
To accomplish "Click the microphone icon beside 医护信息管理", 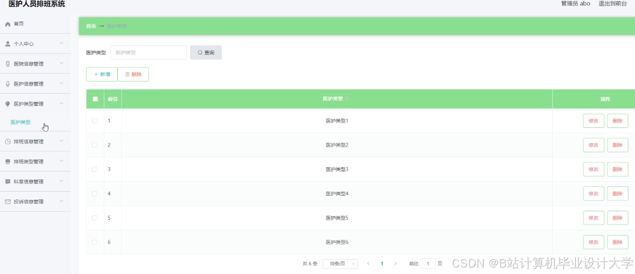I will 8,84.
